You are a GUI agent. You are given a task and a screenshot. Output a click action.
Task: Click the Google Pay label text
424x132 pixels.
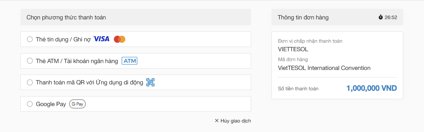[x=51, y=104]
